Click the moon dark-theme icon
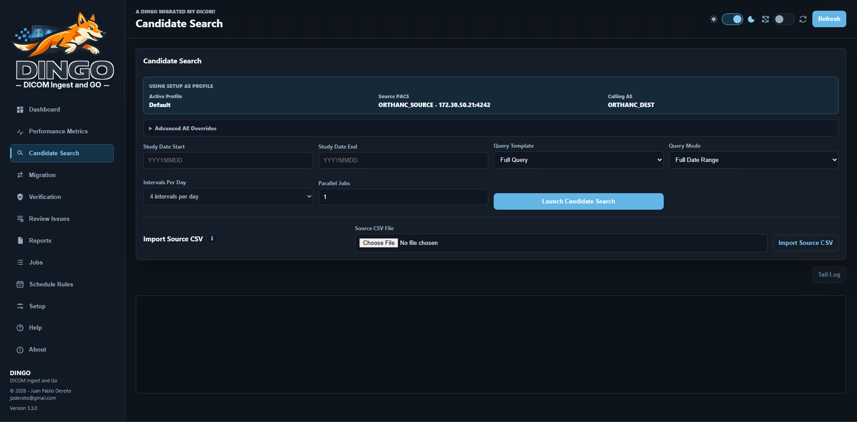Screen dimensions: 857x422 [x=751, y=19]
